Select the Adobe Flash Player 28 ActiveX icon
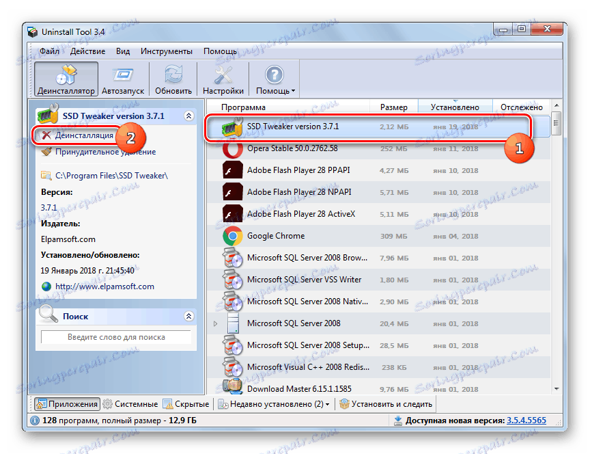Viewport: 590px width, 454px height. 232,214
